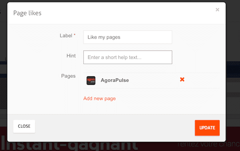Click the white dialog header right of the 'Page likes' title
Viewport: 240px width, 151px height.
[128, 13]
